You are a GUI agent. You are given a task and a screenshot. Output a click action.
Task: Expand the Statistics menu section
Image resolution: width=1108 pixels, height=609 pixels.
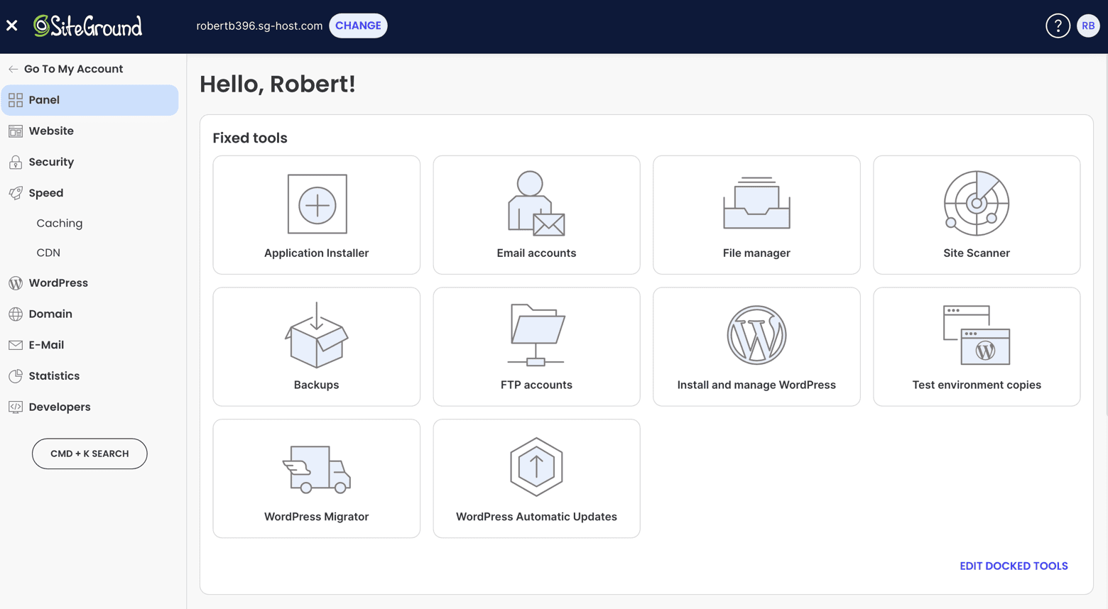[x=89, y=376]
